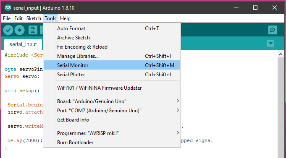Switch to the serial_input sketch tab
286x158 pixels.
(x=23, y=44)
